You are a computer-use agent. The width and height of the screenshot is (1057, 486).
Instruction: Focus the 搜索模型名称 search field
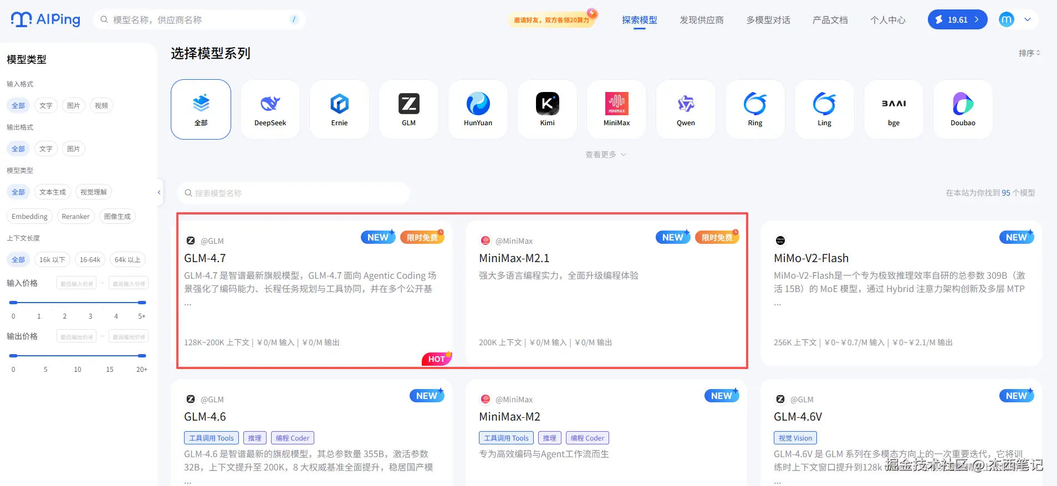pos(294,193)
